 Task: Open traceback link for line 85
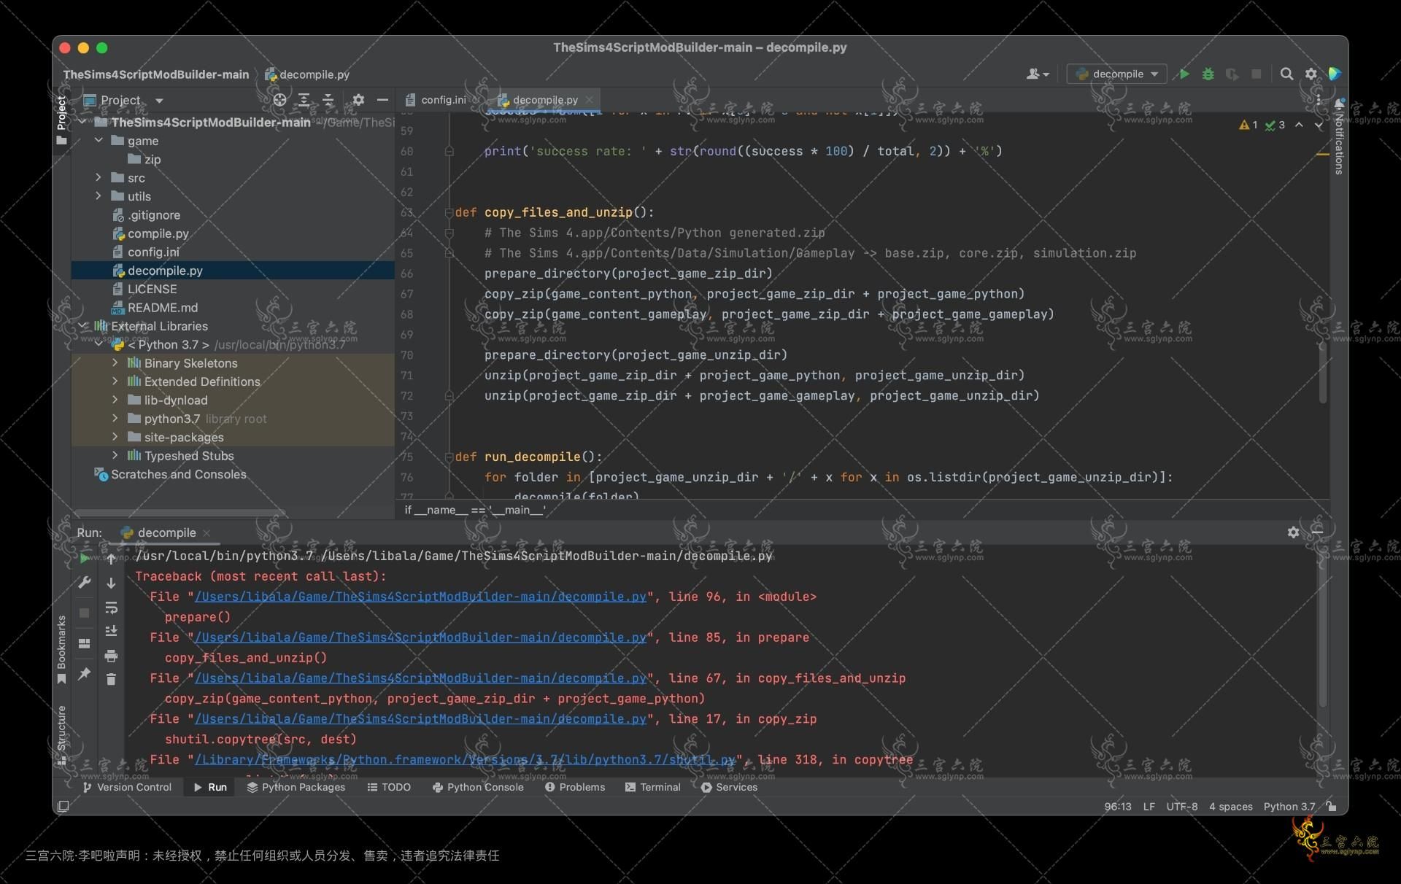(420, 637)
